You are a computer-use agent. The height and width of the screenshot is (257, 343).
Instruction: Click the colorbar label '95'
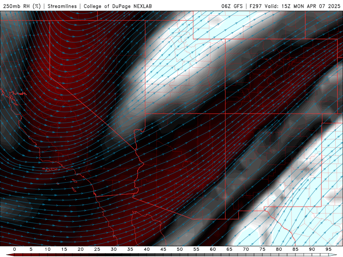pyautogui.click(x=328, y=249)
